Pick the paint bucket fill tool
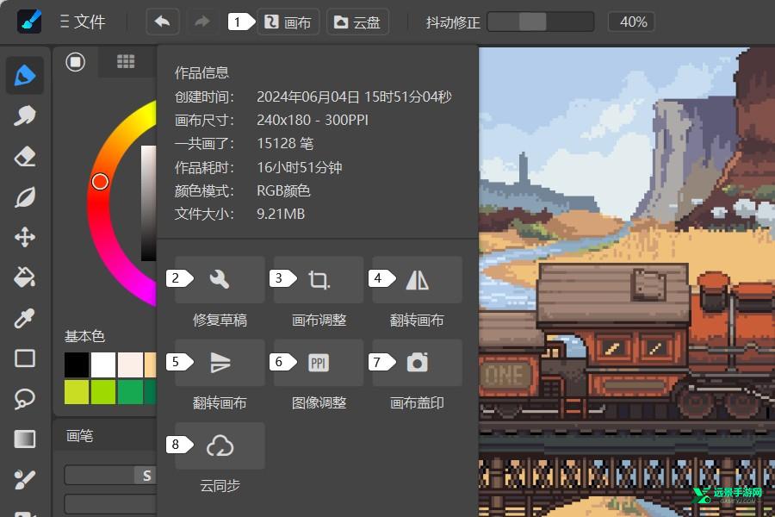775x517 pixels. coord(25,277)
